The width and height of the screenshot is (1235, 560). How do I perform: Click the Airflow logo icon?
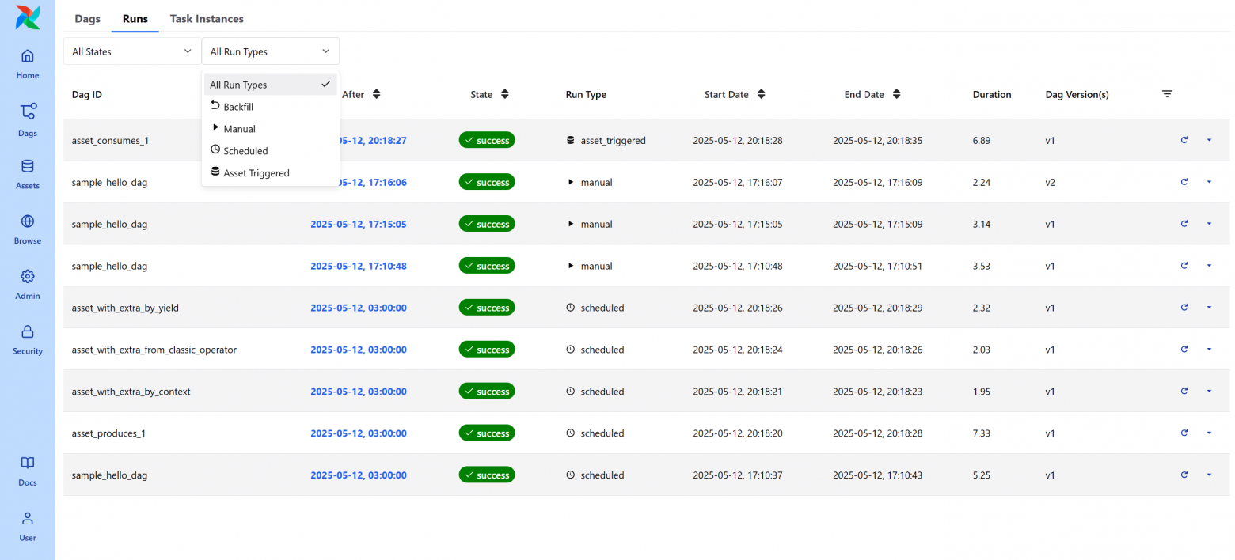pos(27,17)
